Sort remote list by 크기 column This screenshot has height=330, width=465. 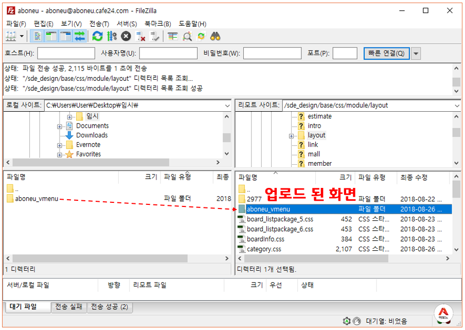(335, 178)
